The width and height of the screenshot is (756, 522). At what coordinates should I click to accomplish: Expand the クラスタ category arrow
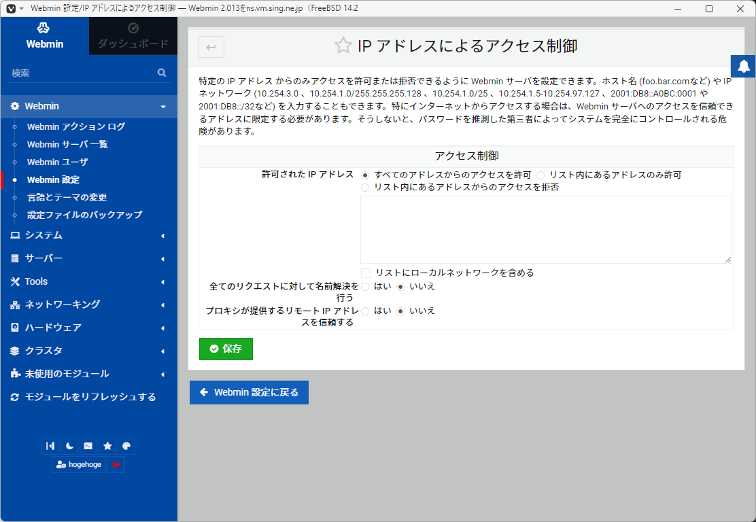pyautogui.click(x=162, y=351)
